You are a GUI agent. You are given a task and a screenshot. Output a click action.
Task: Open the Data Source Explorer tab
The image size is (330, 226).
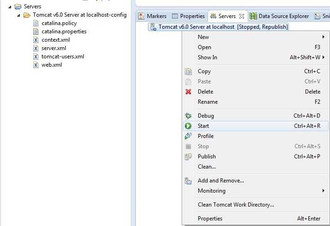[x=279, y=16]
